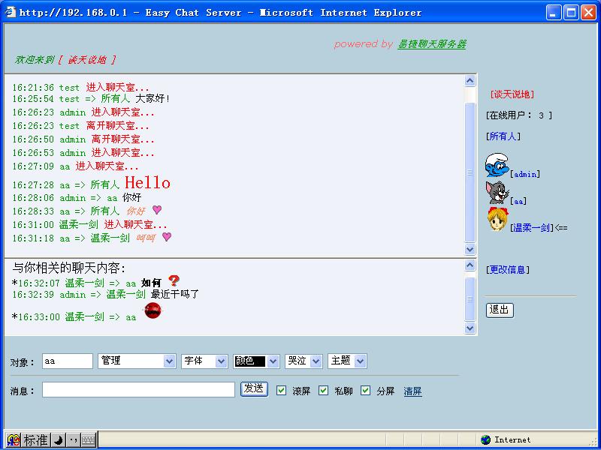601x450 pixels.
Task: Click the Tom cat avatar beside aa
Action: pos(497,193)
